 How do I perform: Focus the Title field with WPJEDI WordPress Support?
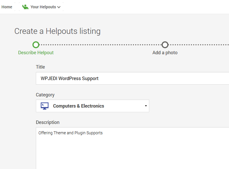click(132, 78)
